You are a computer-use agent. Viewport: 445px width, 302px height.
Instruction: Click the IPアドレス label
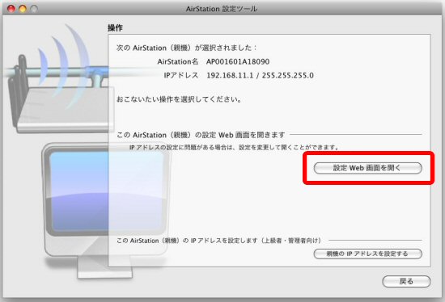(x=181, y=75)
